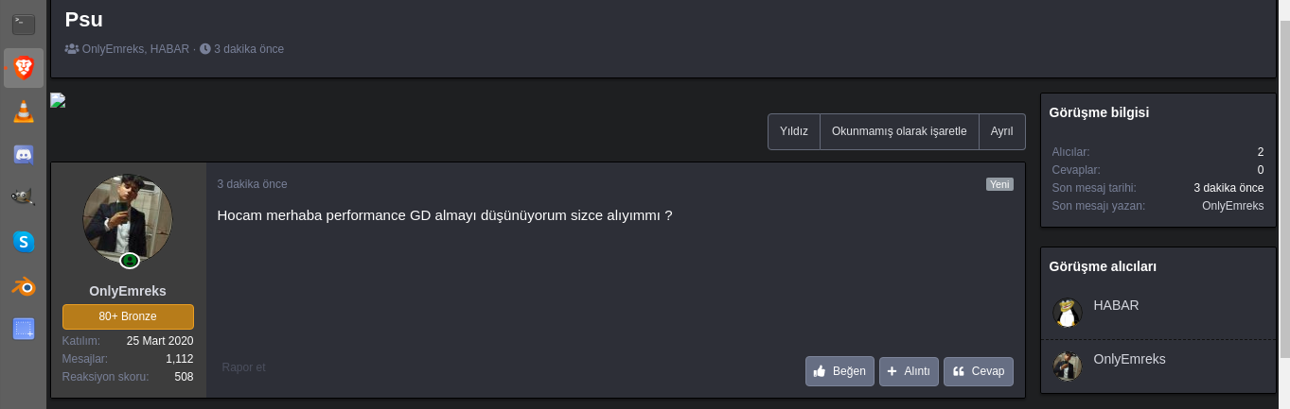Launch VLC media player from dock
The image size is (1290, 409).
click(24, 111)
